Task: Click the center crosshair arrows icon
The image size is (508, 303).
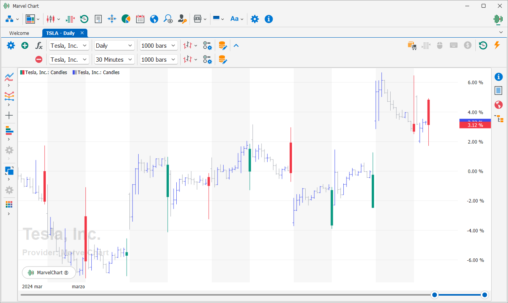Action: tap(112, 19)
